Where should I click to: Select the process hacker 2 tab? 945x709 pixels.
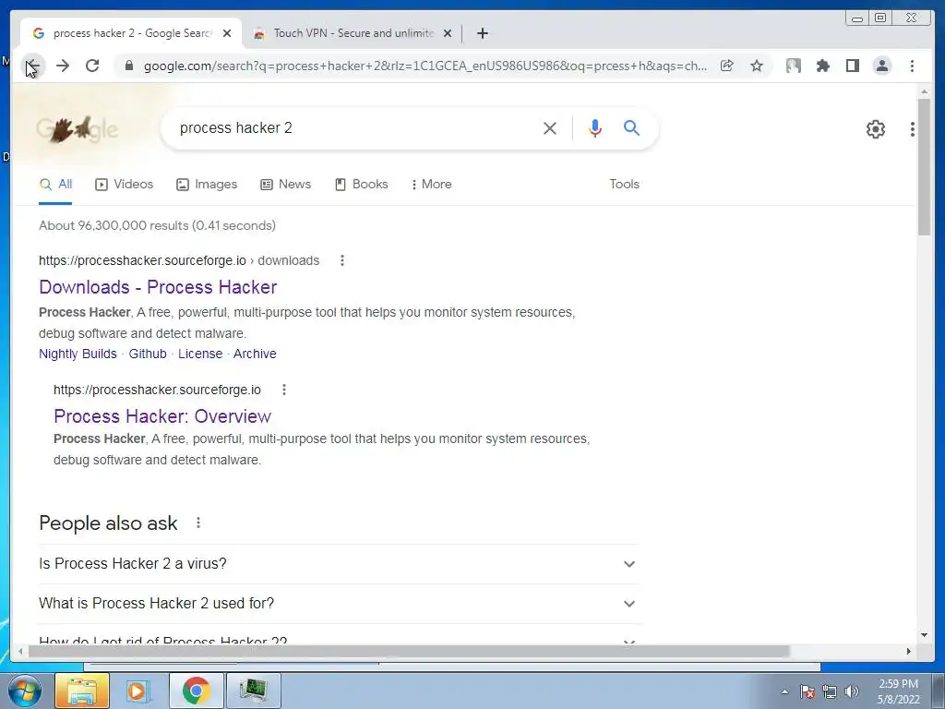[x=133, y=33]
